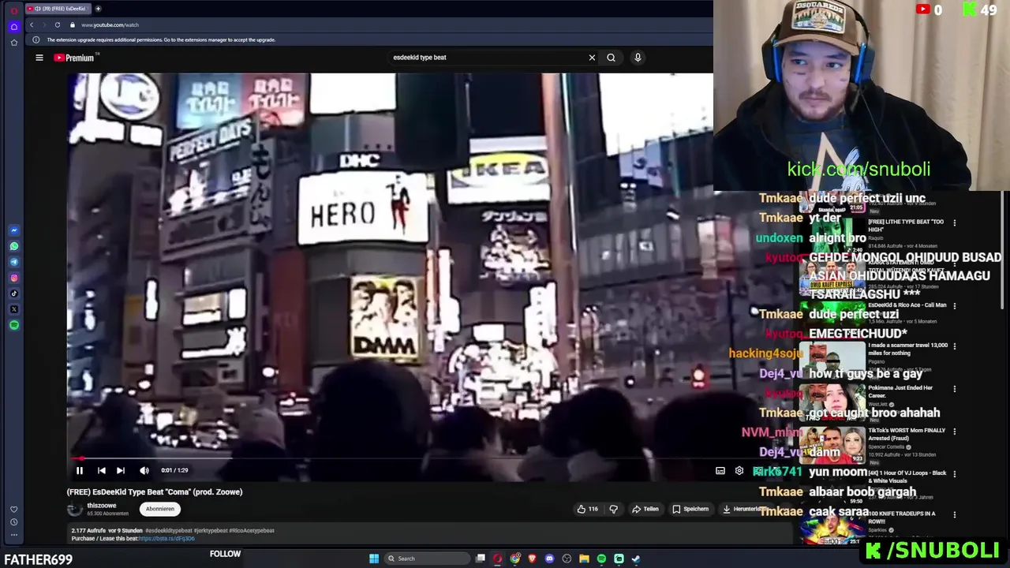Open sidebar history clock icon
The width and height of the screenshot is (1010, 568).
click(x=14, y=522)
